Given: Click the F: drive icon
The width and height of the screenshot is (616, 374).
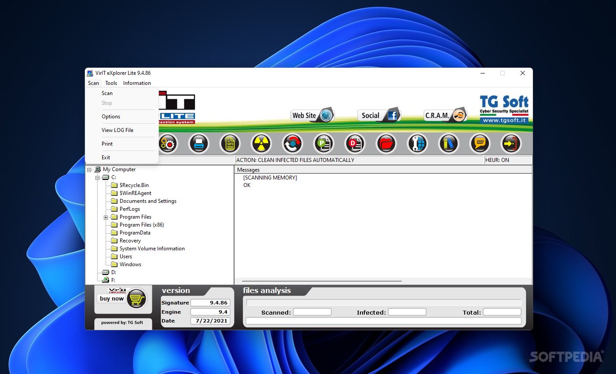Looking at the screenshot, I should click(x=106, y=280).
